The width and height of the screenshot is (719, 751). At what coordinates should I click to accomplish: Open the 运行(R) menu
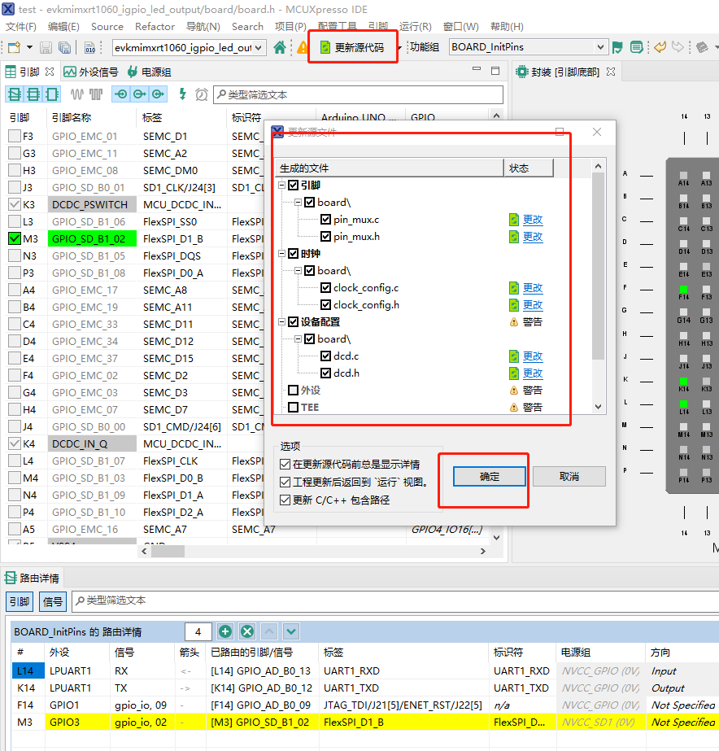click(416, 26)
